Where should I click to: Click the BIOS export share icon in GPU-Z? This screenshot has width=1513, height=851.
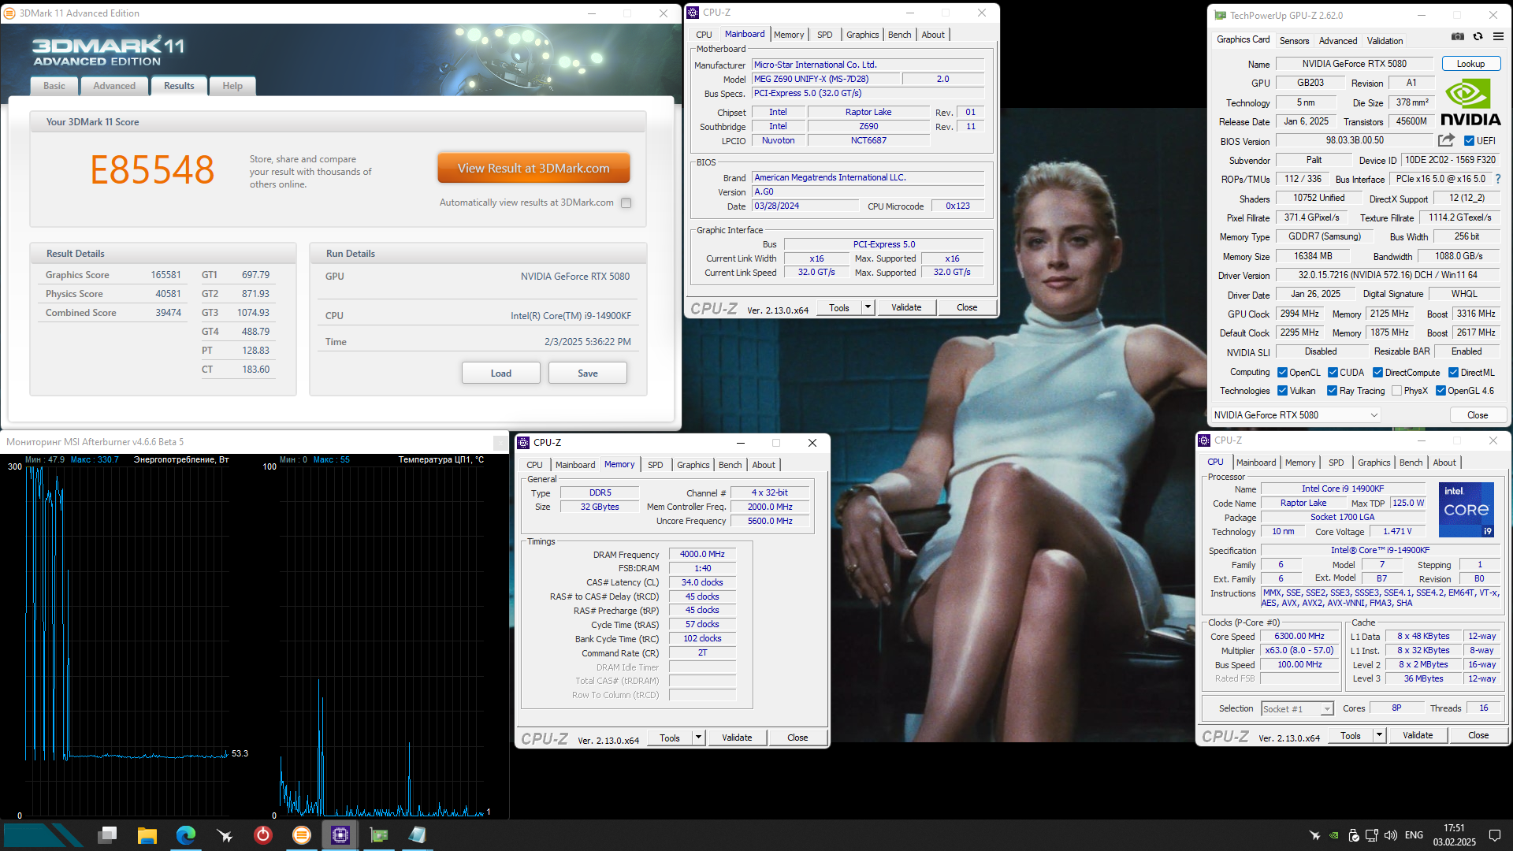(1446, 140)
